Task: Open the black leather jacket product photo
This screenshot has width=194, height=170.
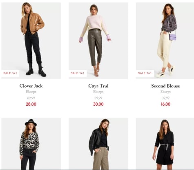Action: pyautogui.click(x=98, y=144)
